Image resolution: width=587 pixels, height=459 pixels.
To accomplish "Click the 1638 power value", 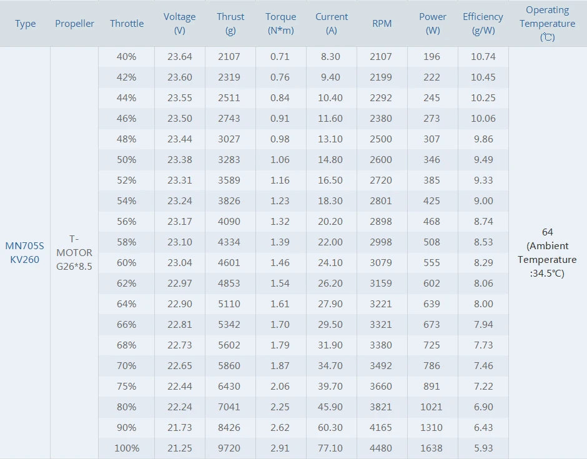I will [x=432, y=448].
